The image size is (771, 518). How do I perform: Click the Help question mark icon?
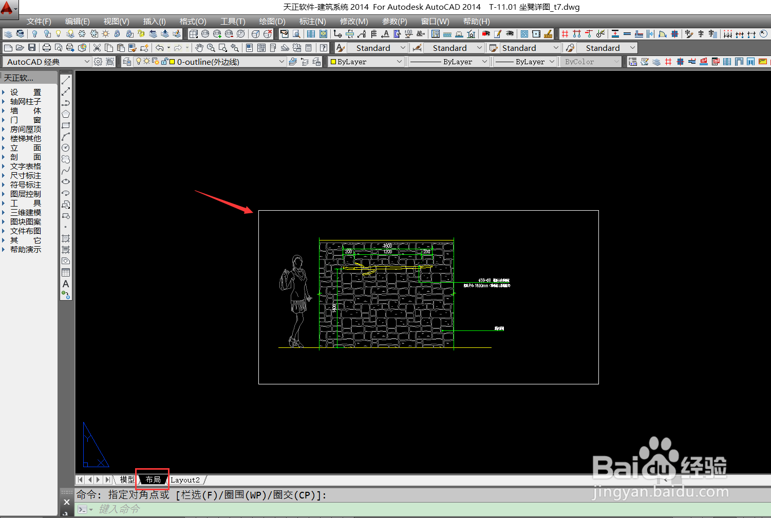pos(324,48)
